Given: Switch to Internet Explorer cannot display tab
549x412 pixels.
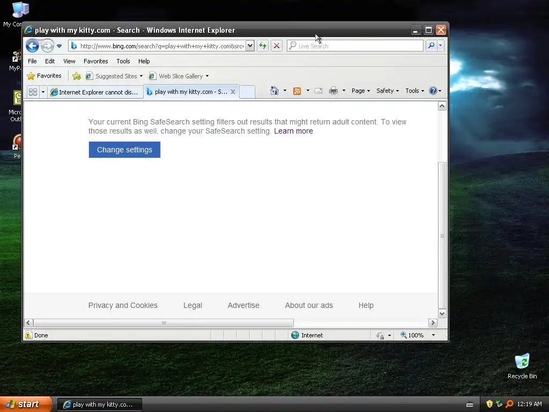Looking at the screenshot, I should (x=95, y=92).
